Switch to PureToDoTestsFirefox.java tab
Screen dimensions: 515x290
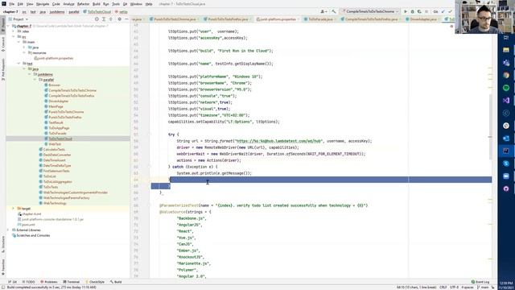(228, 19)
